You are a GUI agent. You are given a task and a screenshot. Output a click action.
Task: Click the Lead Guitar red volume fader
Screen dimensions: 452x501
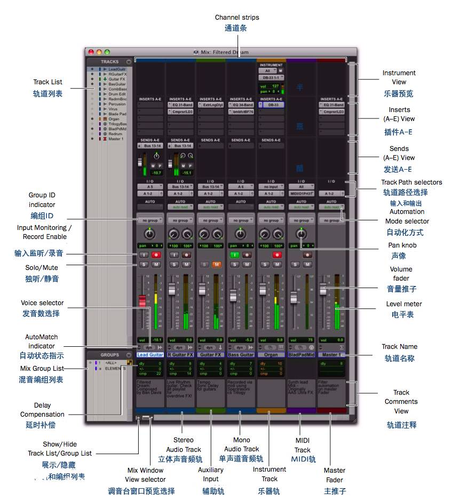click(142, 300)
